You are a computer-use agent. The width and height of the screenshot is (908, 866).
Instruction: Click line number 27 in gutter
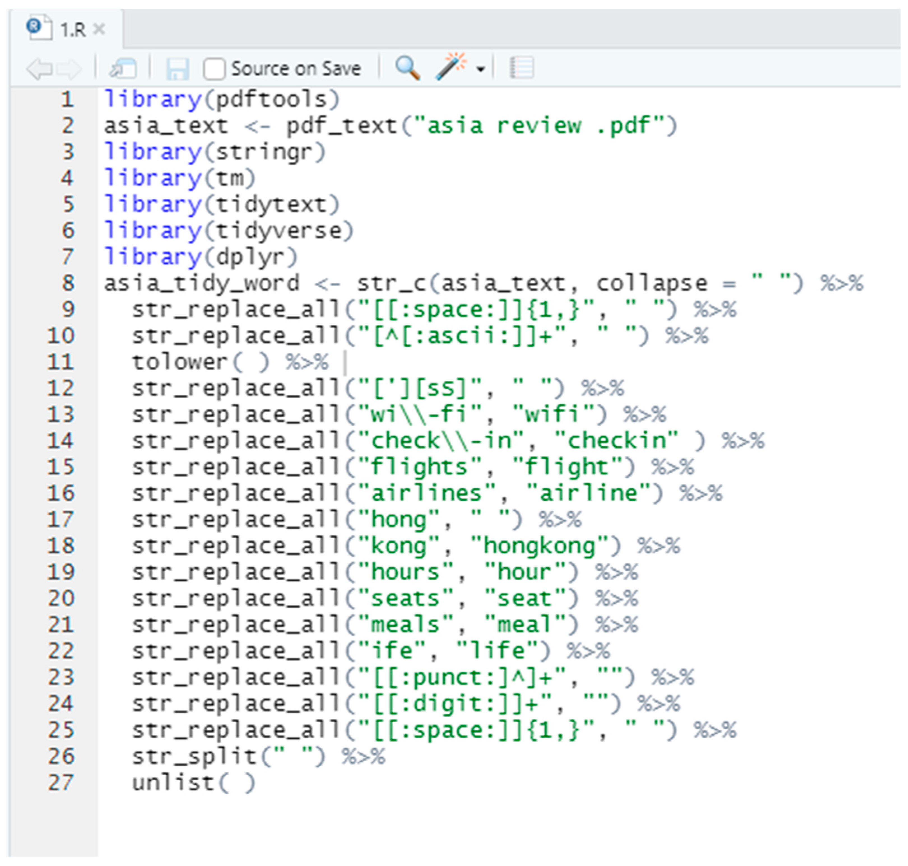[x=61, y=783]
